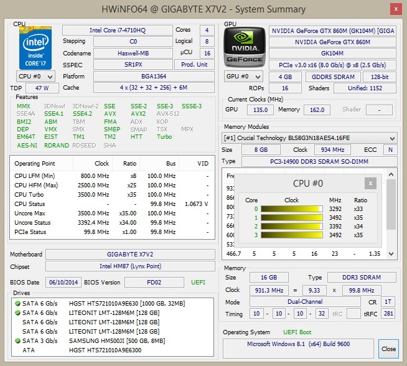The height and width of the screenshot is (366, 407).
Task: Click the CPU LFM (Min) row
Action: tap(112, 176)
